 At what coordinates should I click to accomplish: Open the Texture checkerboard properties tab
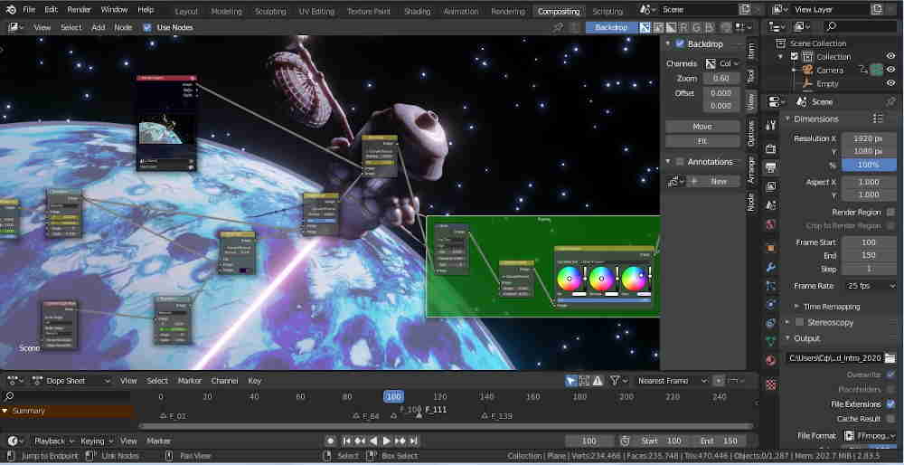pyautogui.click(x=770, y=384)
